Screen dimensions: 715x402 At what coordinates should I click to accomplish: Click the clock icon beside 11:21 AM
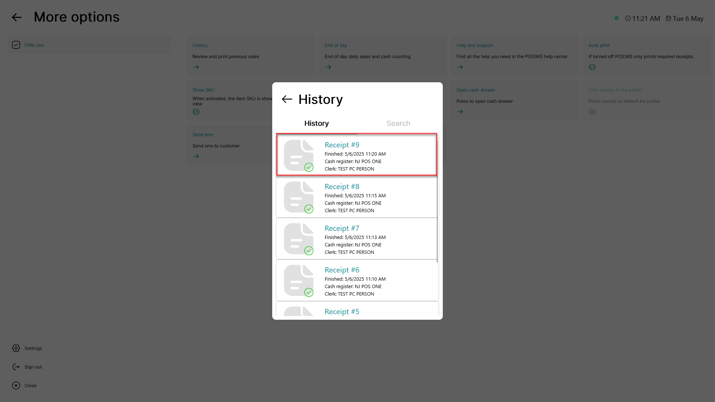click(628, 18)
